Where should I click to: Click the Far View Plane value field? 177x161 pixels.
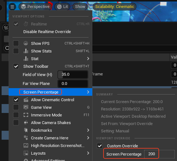coord(73,84)
